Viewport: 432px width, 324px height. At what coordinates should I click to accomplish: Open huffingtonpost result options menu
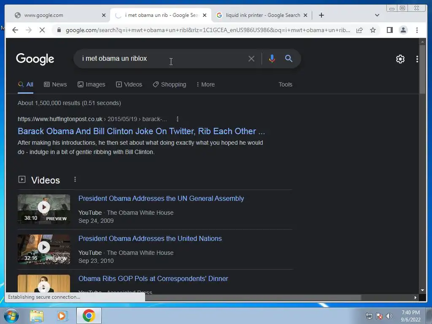[x=178, y=119]
